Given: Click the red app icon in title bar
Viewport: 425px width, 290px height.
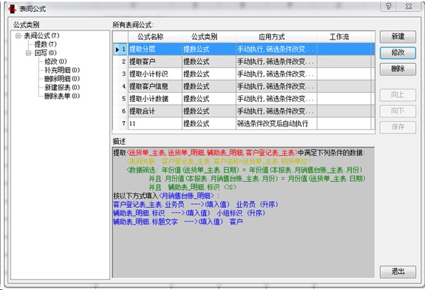Looking at the screenshot, I should pyautogui.click(x=12, y=8).
